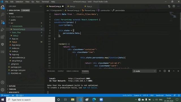Open the Windows Start menu

click(x=3, y=99)
